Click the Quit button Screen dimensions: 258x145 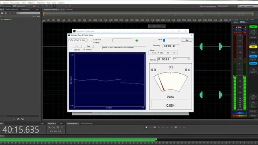coord(187,40)
